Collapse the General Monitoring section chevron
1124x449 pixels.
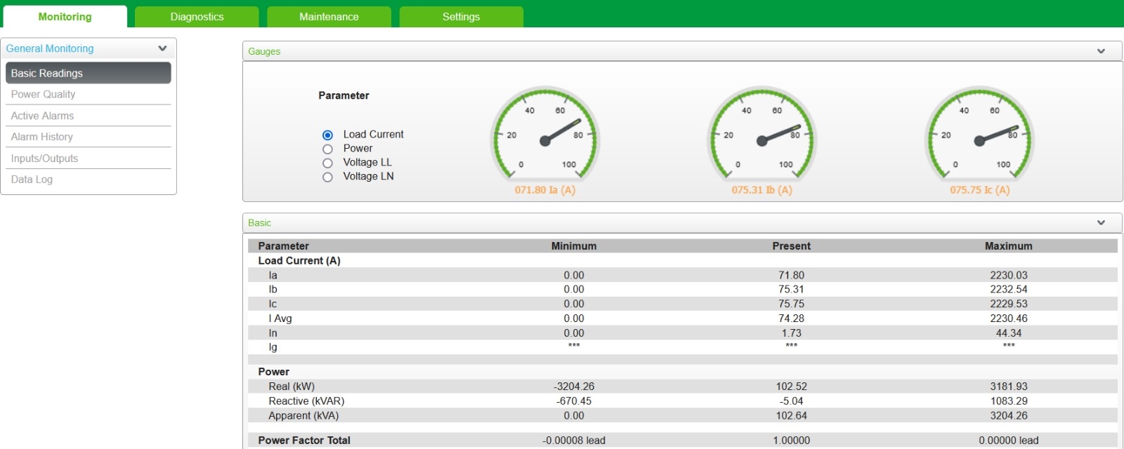coord(162,48)
